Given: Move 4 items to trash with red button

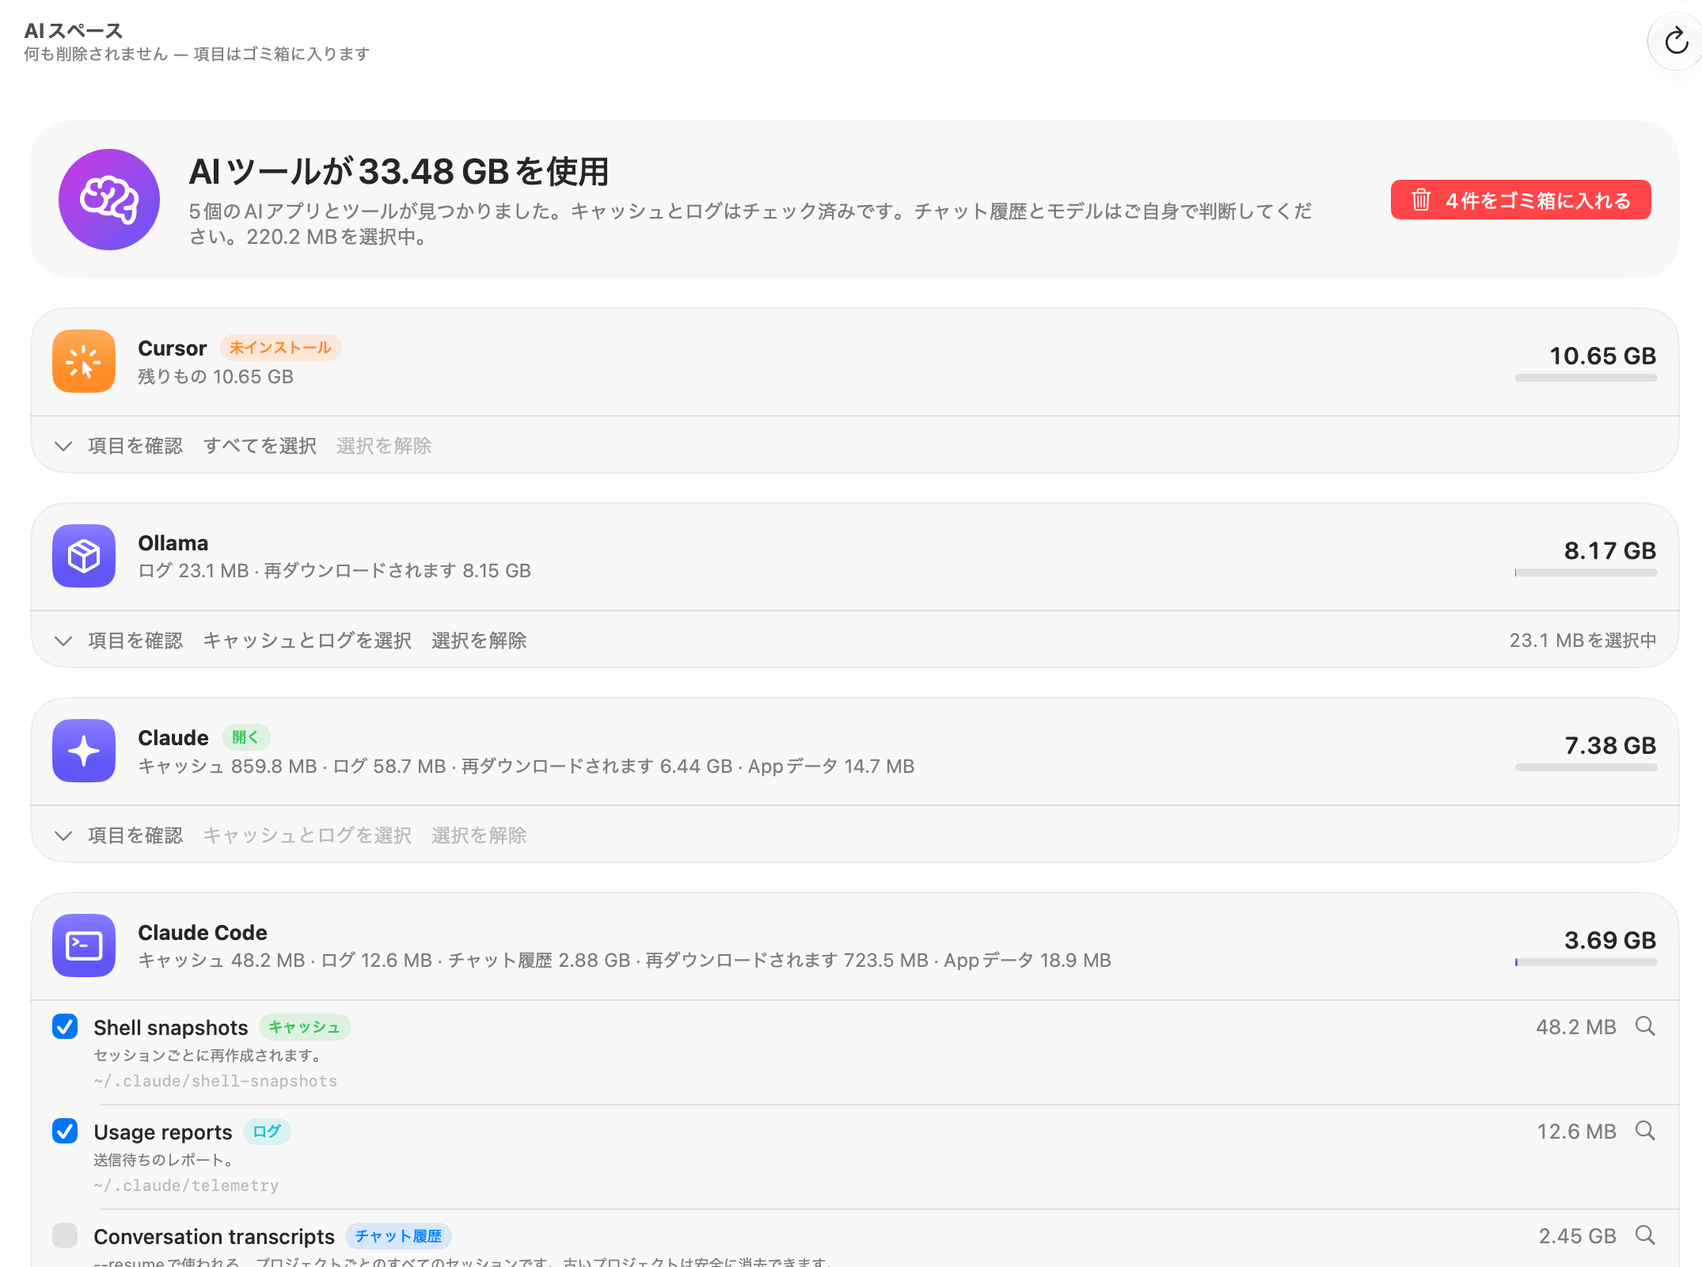Looking at the screenshot, I should tap(1521, 200).
